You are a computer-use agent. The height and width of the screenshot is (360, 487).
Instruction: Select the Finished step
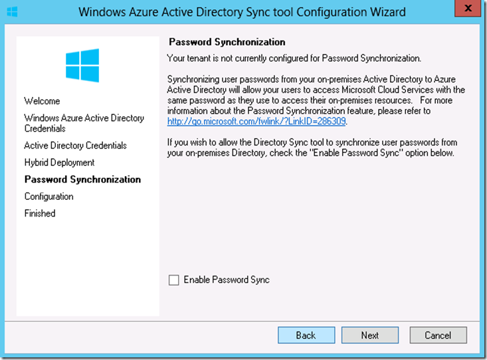tap(40, 213)
